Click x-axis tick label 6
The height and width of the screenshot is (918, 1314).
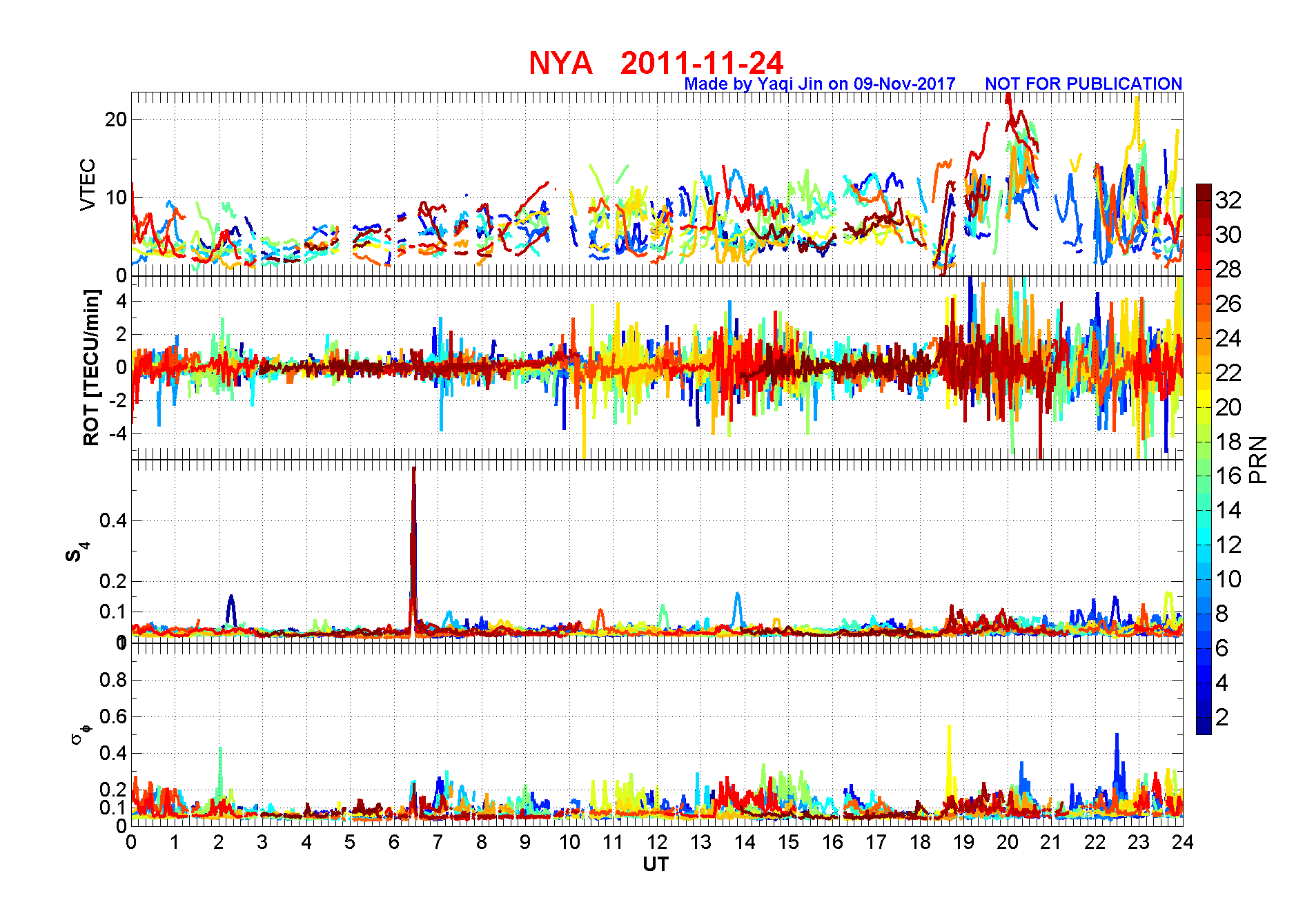[394, 842]
